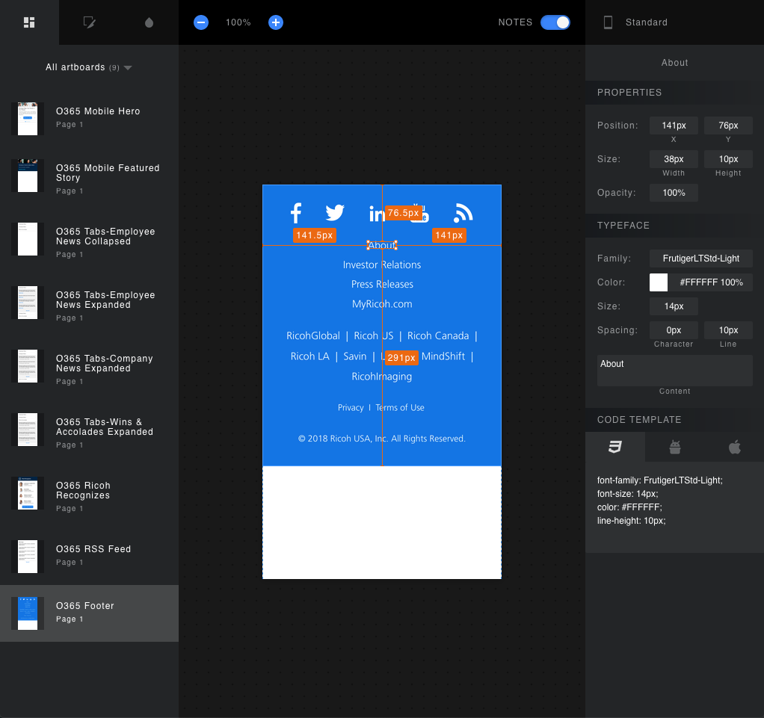Select the Savin text
This screenshot has height=718, width=764.
[x=354, y=356]
